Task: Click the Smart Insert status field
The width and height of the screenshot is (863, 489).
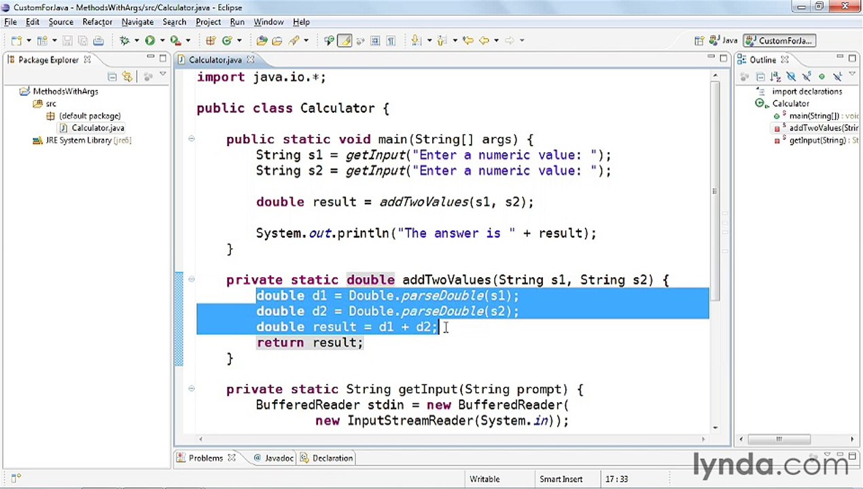Action: pos(561,479)
